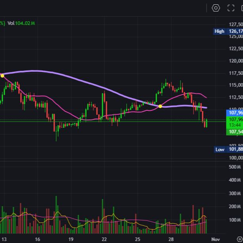Click the 120,00 price scale label

point(236,61)
